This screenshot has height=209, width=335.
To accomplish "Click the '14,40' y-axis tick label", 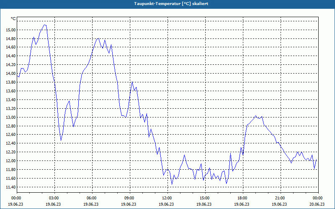I will point(11,56).
